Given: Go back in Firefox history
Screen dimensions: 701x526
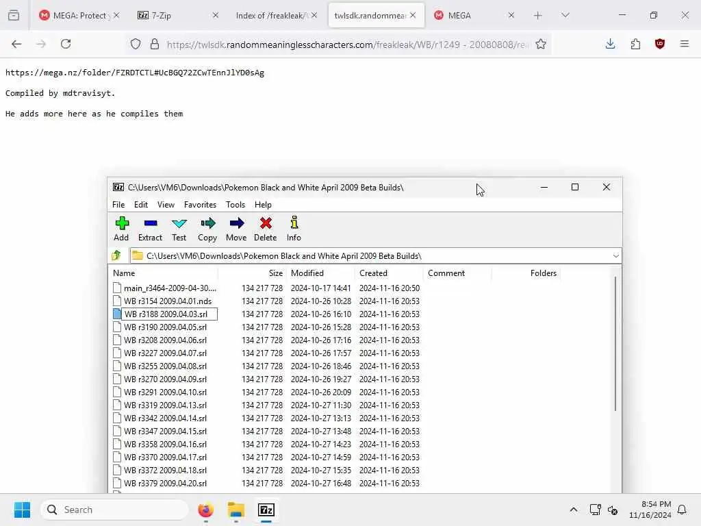Looking at the screenshot, I should coord(16,44).
